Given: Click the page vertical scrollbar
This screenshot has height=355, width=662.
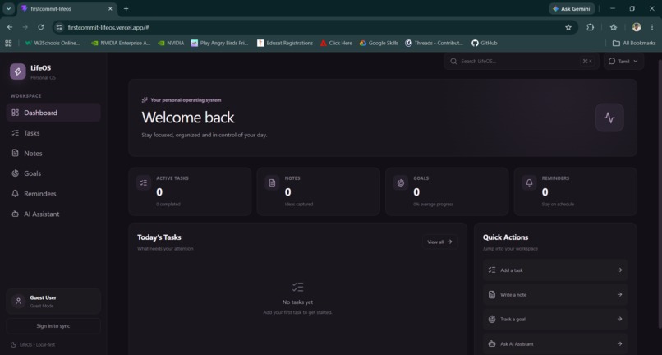Looking at the screenshot, I should (659, 195).
